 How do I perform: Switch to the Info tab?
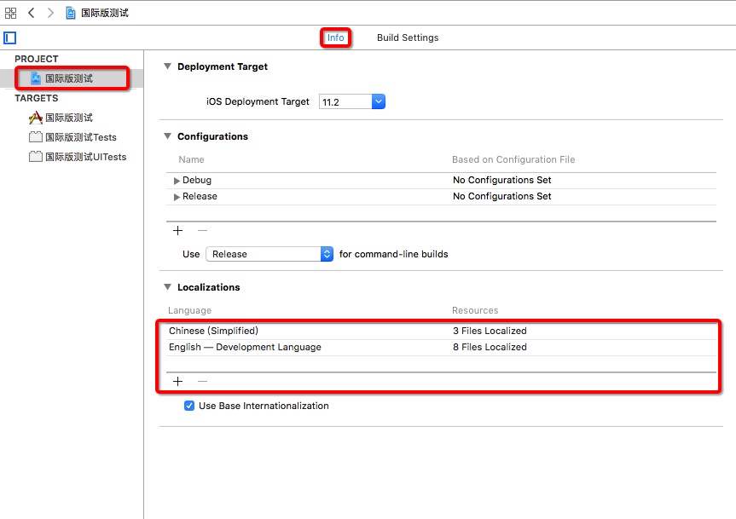(336, 37)
